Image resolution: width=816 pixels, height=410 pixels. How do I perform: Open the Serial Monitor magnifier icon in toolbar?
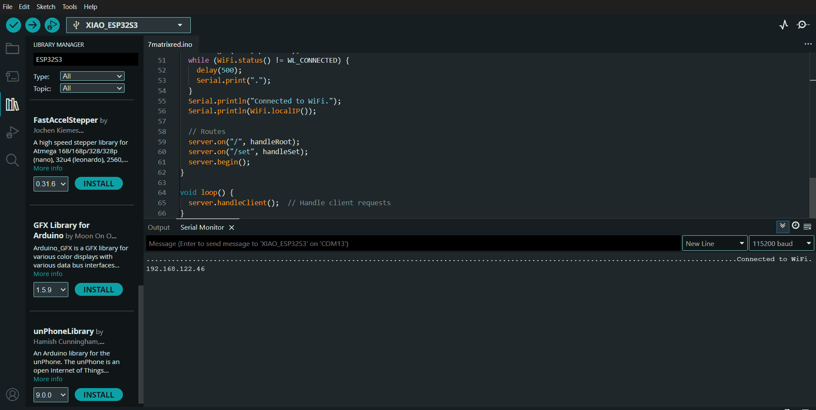(803, 25)
